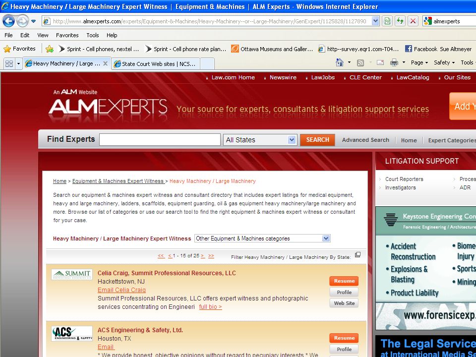
Task: Open http--survey.eqr1.com favorite
Action: click(358, 49)
